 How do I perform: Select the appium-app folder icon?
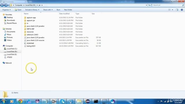pyautogui.click(x=25, y=18)
